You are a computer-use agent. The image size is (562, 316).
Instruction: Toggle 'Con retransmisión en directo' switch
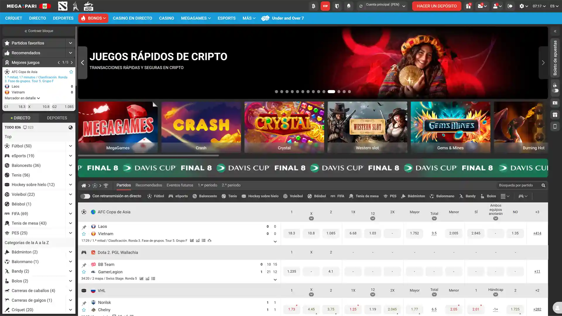pyautogui.click(x=85, y=196)
